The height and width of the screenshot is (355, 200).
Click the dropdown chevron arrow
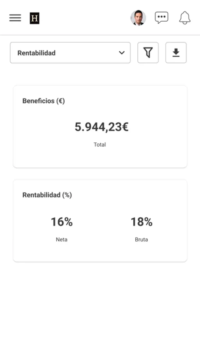[x=122, y=53]
